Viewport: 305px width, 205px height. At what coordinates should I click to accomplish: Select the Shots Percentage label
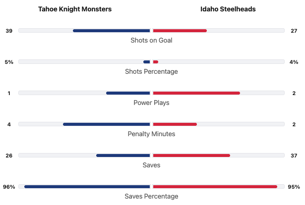pyautogui.click(x=151, y=71)
